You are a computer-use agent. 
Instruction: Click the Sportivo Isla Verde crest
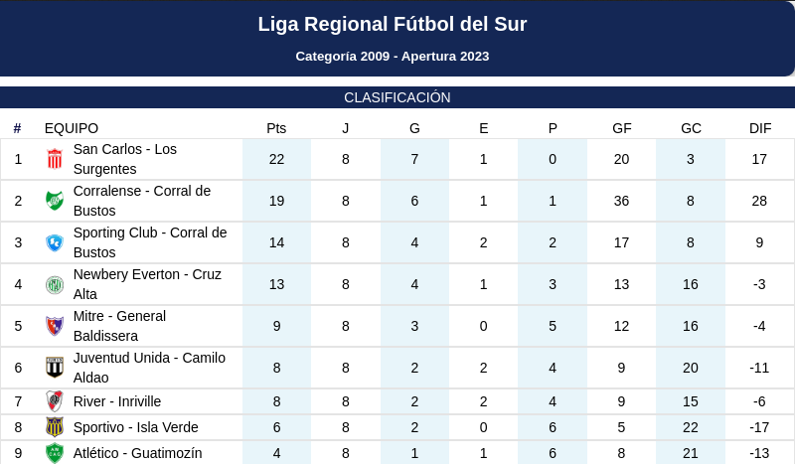55,427
